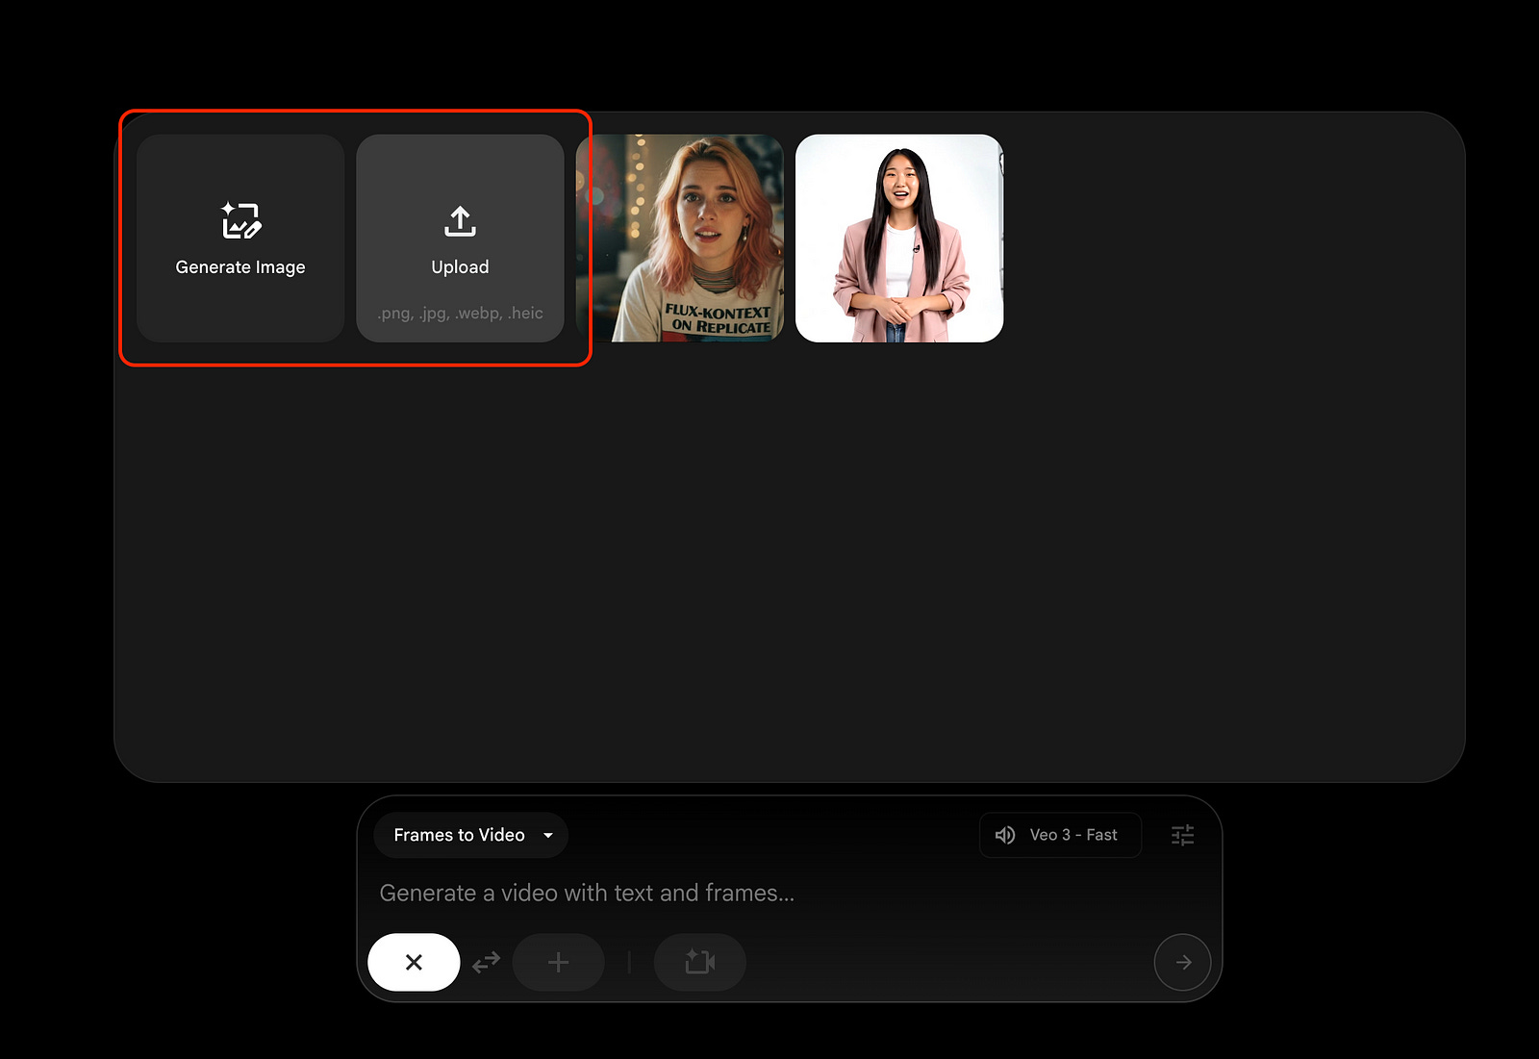Select the pink blazer woman thumbnail

[899, 239]
